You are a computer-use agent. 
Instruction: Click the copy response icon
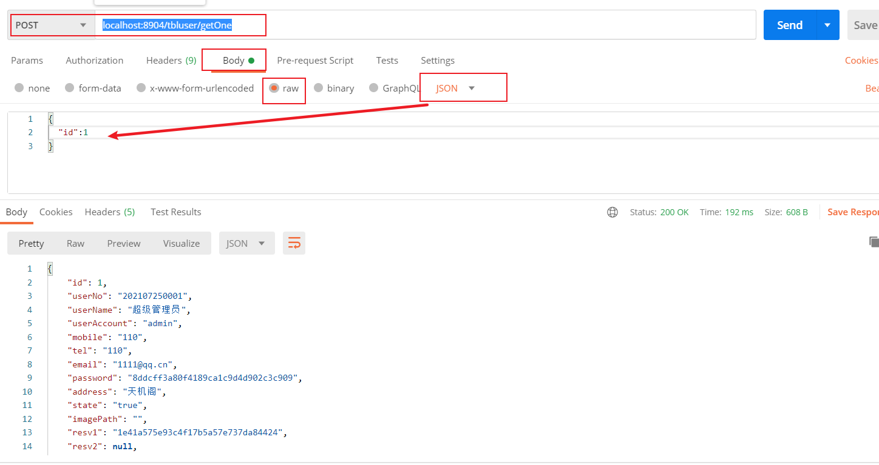874,241
